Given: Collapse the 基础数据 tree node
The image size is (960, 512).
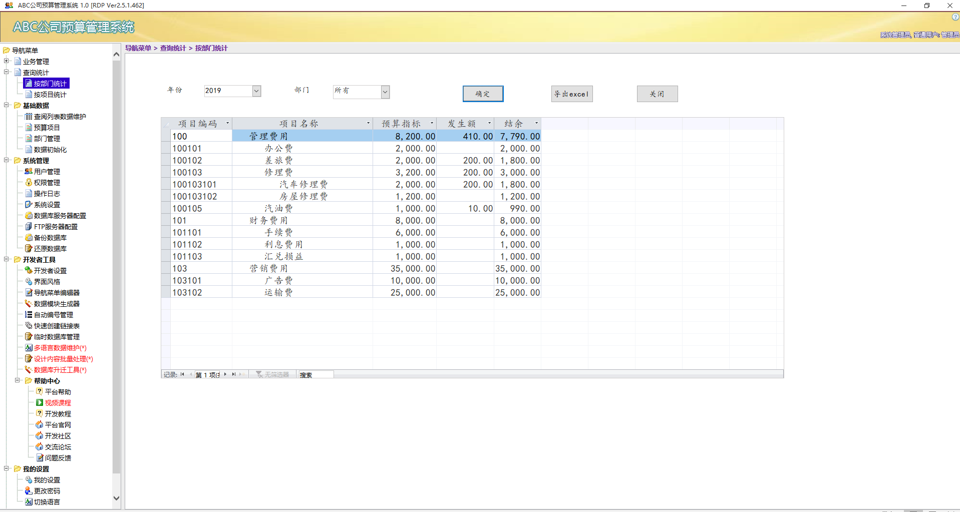Looking at the screenshot, I should [7, 105].
